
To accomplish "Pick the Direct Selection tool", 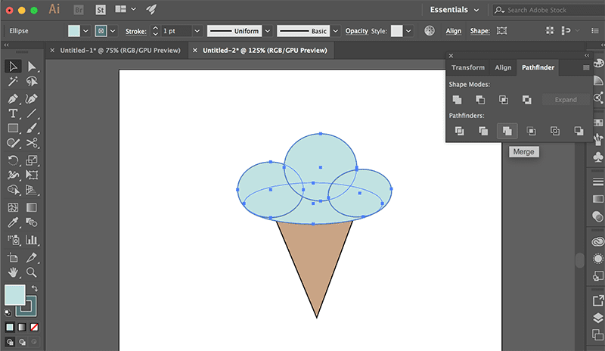I will click(32, 67).
